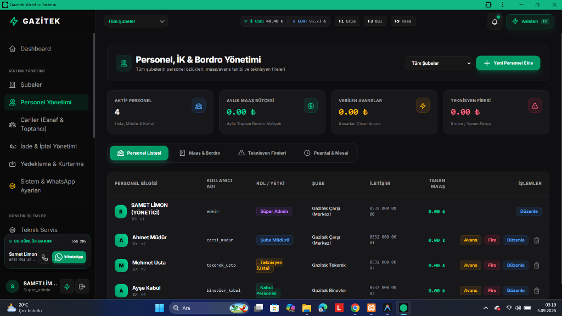
Task: Click the Yeni Personel Ekle button
Action: pos(508,63)
